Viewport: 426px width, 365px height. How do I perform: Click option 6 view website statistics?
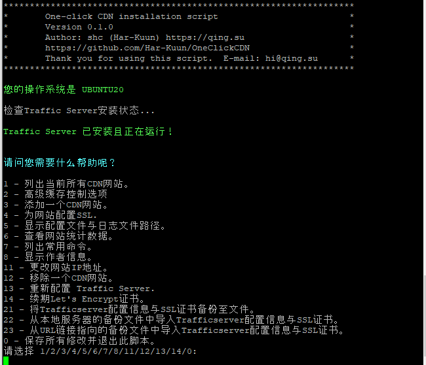click(58, 236)
